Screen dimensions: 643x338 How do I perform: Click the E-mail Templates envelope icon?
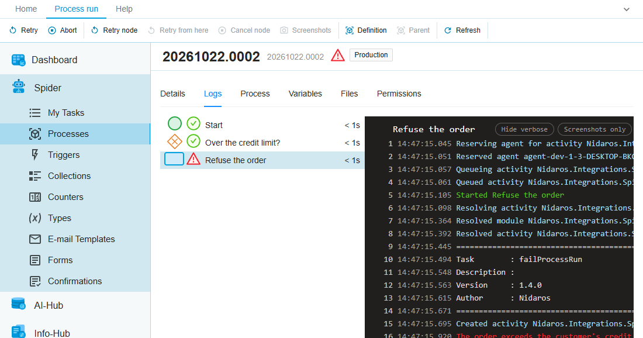click(35, 239)
